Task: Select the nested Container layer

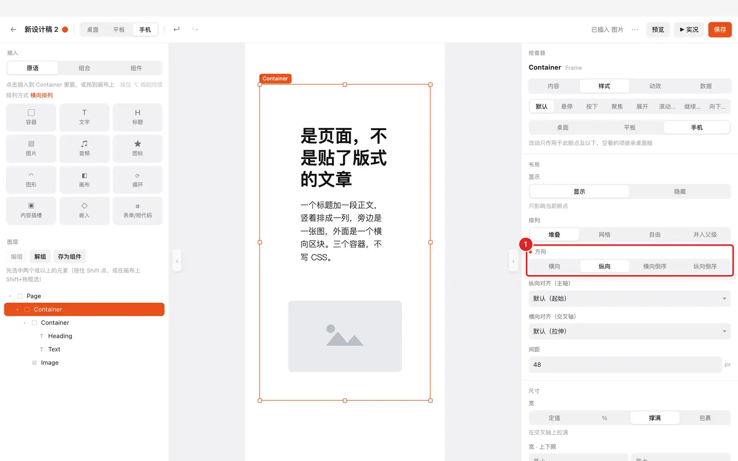Action: point(55,323)
